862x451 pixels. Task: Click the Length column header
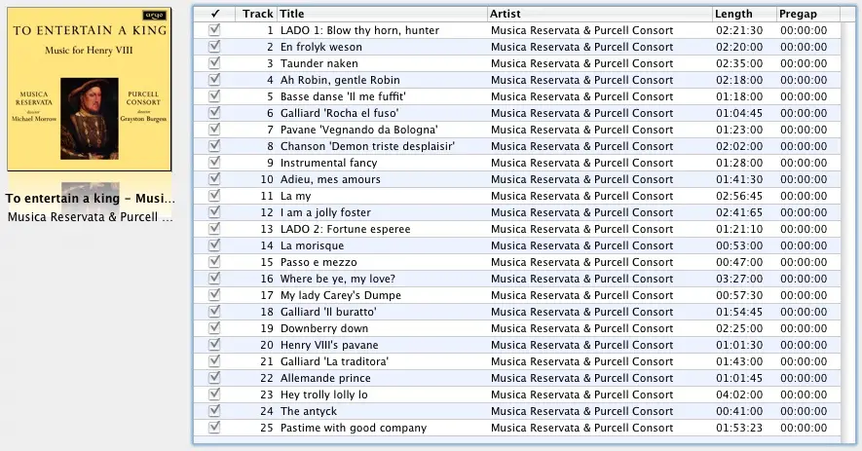(x=745, y=14)
